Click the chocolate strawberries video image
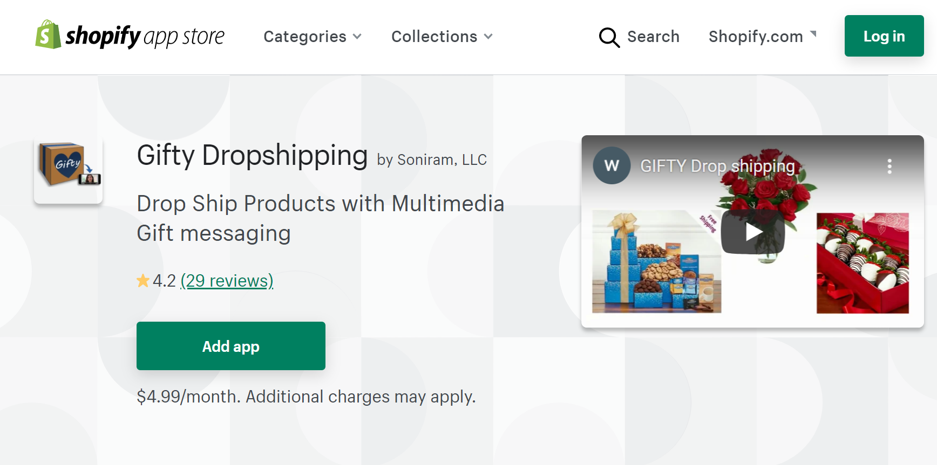 point(862,263)
